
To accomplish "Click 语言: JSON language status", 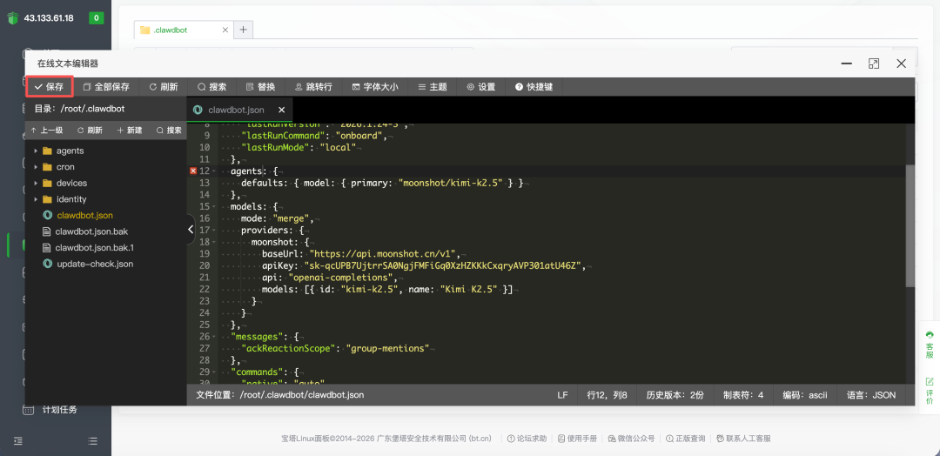I will (871, 395).
